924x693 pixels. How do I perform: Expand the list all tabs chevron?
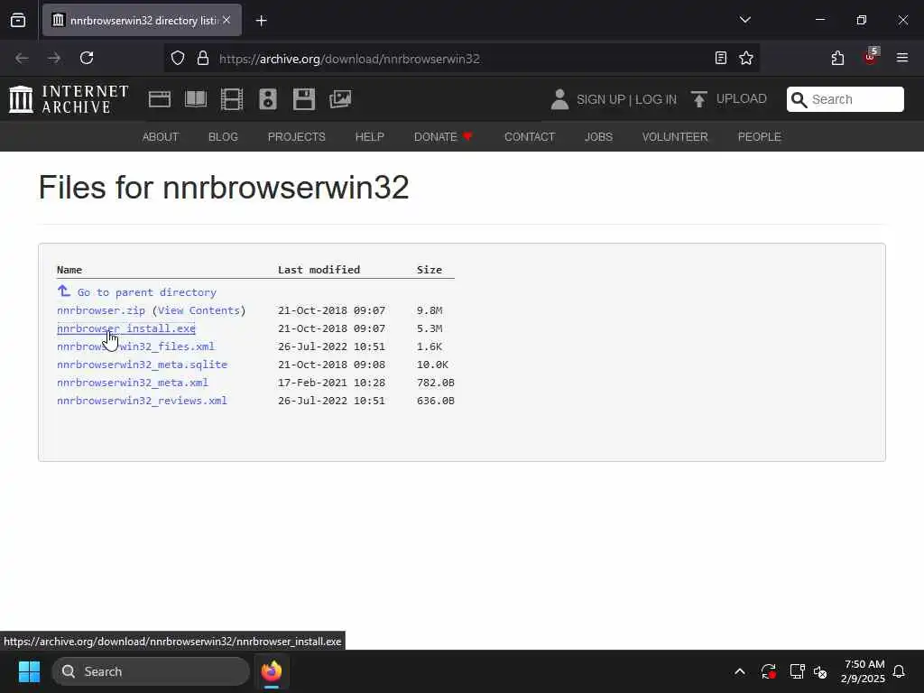[744, 20]
